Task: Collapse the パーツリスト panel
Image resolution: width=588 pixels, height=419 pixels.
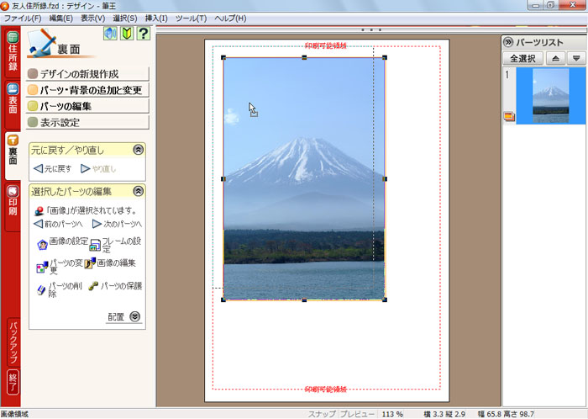Action: point(509,41)
